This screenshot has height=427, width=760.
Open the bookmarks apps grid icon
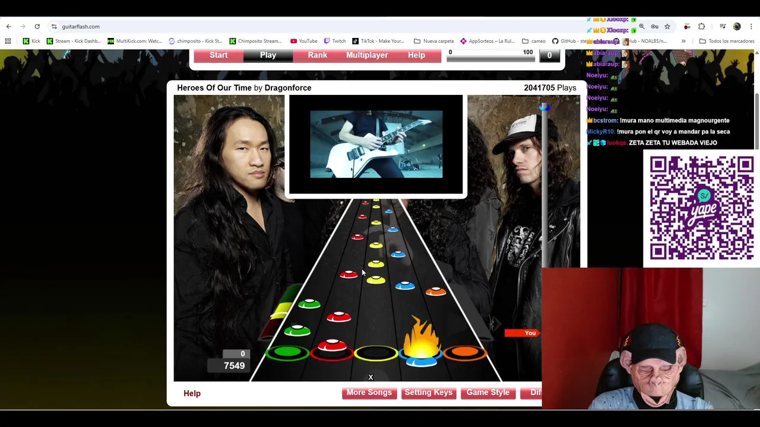coord(8,41)
